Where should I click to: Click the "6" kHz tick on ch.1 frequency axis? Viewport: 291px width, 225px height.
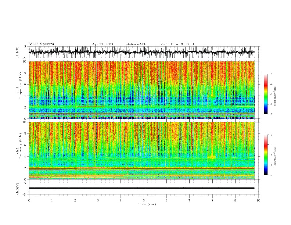tap(26, 85)
